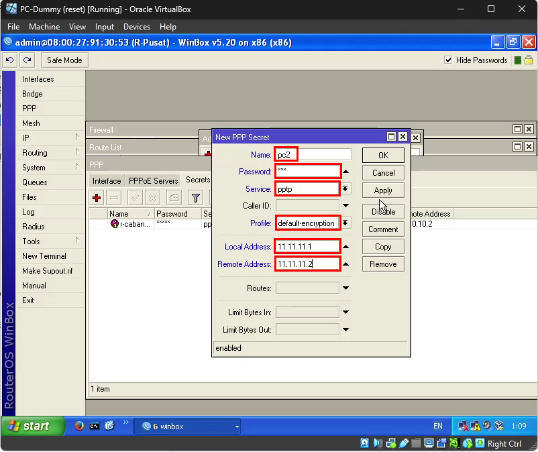This screenshot has height=452, width=538.
Task: Add a new PPP secret with red plus
Action: (97, 198)
